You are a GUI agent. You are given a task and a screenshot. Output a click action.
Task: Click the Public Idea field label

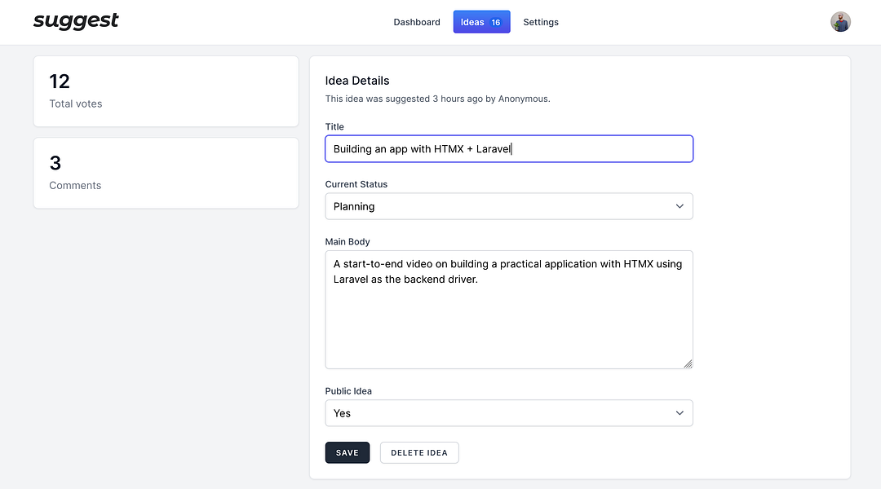348,391
